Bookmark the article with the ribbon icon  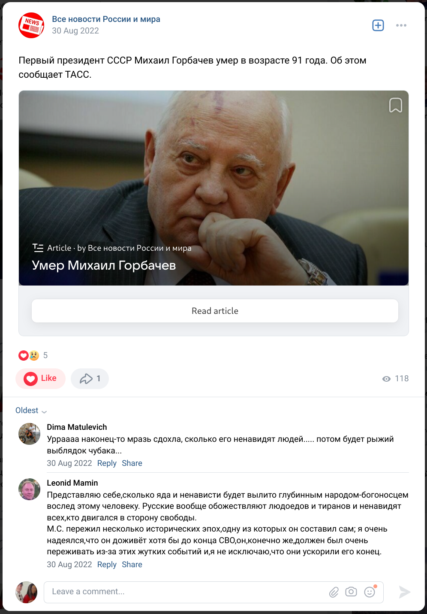(x=395, y=105)
